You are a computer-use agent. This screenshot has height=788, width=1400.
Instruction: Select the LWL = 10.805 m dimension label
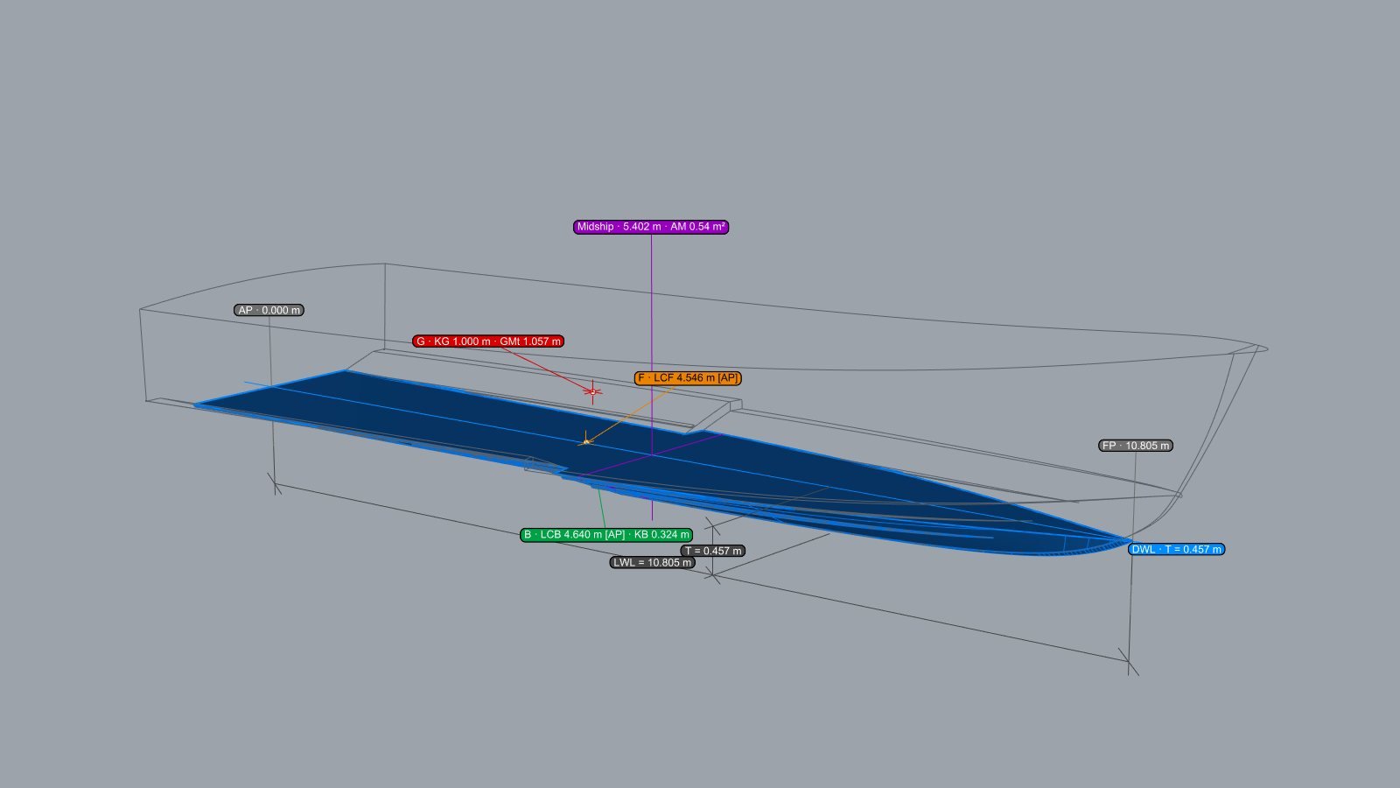[x=653, y=562]
